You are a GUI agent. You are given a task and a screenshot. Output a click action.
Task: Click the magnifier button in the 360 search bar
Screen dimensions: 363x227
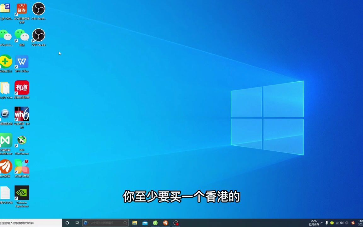point(125,223)
